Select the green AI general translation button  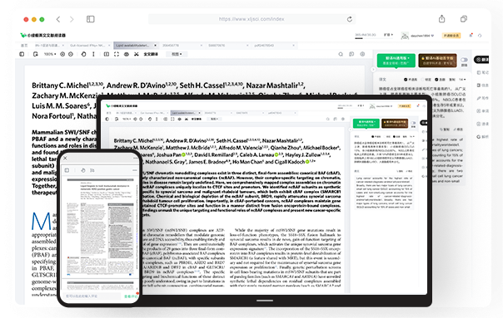point(396,61)
